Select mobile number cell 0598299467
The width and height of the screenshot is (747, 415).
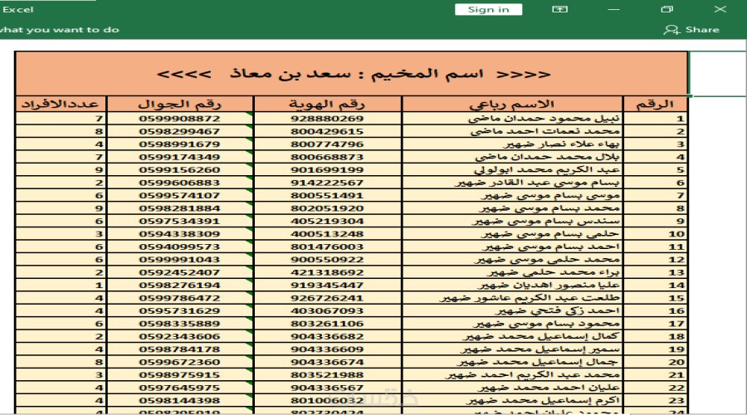[180, 131]
